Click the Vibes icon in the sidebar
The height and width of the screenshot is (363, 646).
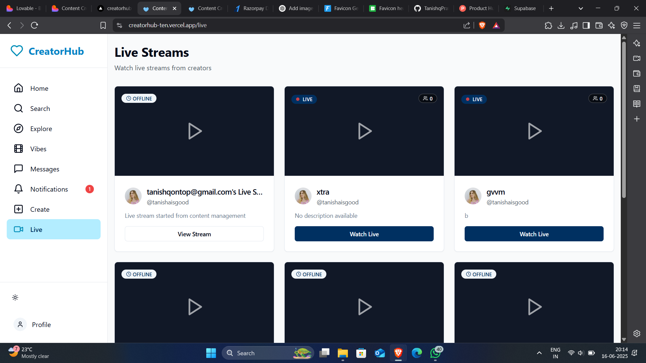tap(18, 149)
